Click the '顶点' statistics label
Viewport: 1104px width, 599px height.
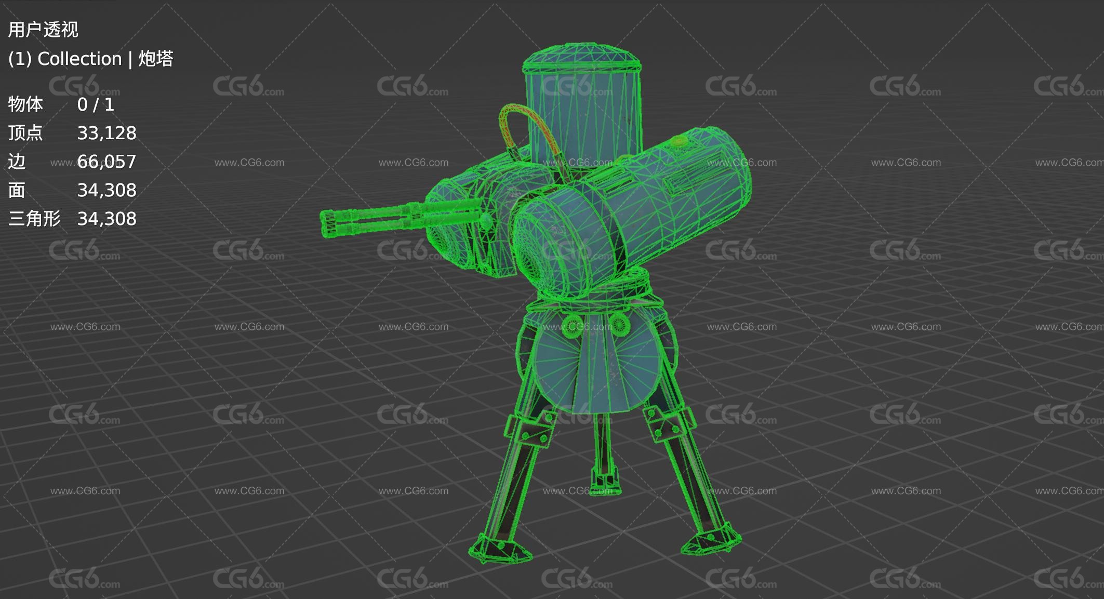25,134
